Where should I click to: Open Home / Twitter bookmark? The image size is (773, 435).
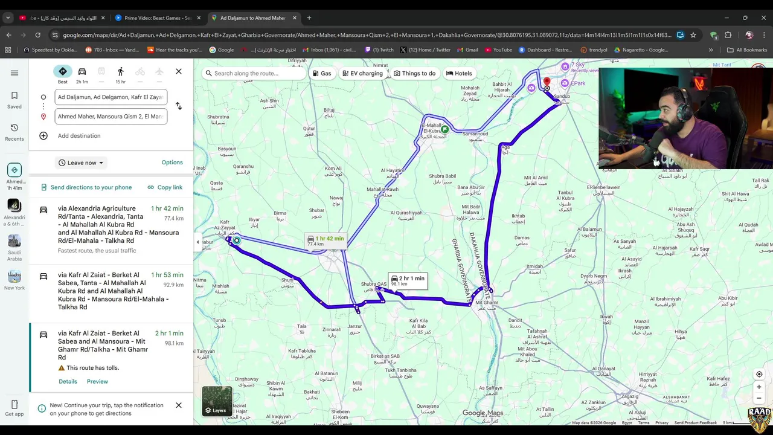point(425,50)
